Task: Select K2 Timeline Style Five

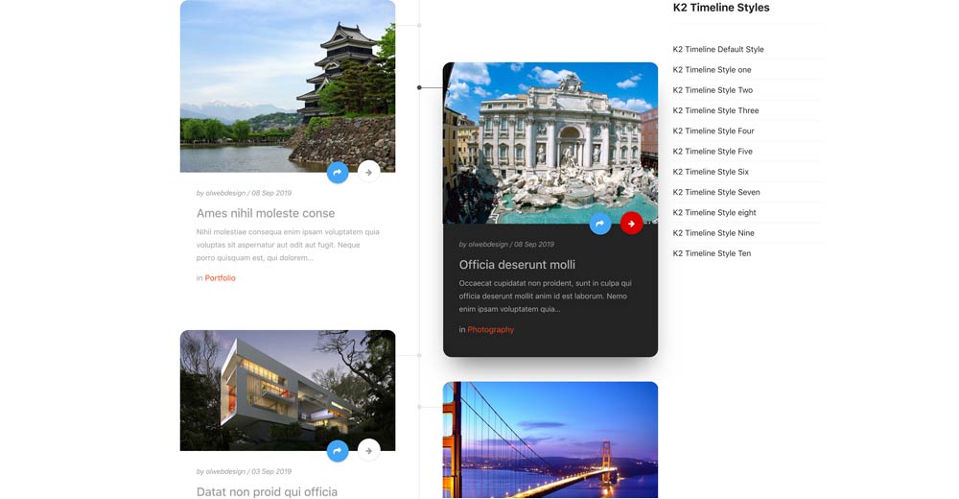Action: point(713,152)
